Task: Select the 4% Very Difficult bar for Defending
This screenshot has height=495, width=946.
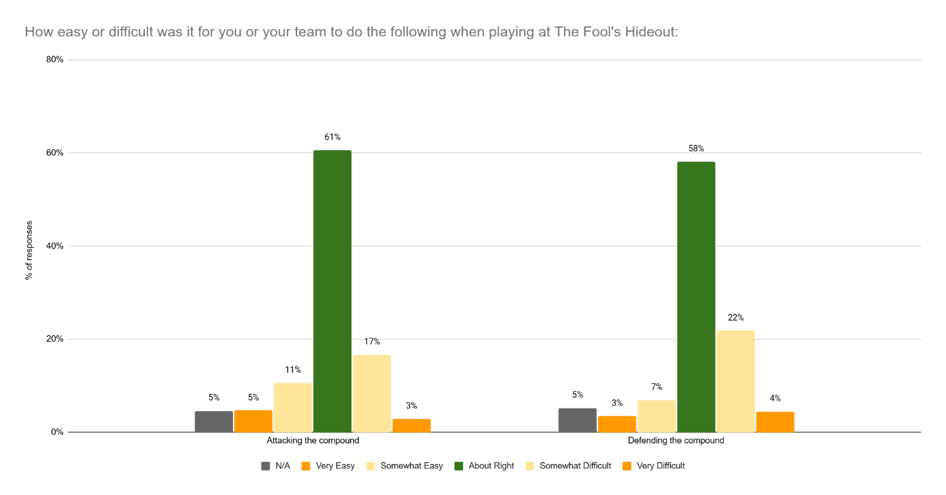Action: click(775, 422)
